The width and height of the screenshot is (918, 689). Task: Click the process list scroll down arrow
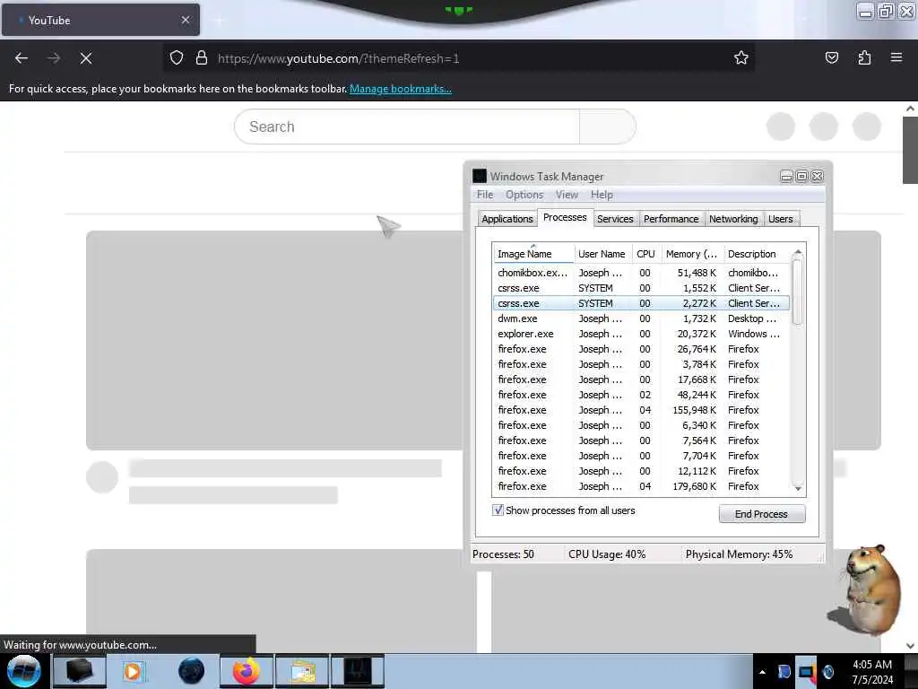click(797, 487)
